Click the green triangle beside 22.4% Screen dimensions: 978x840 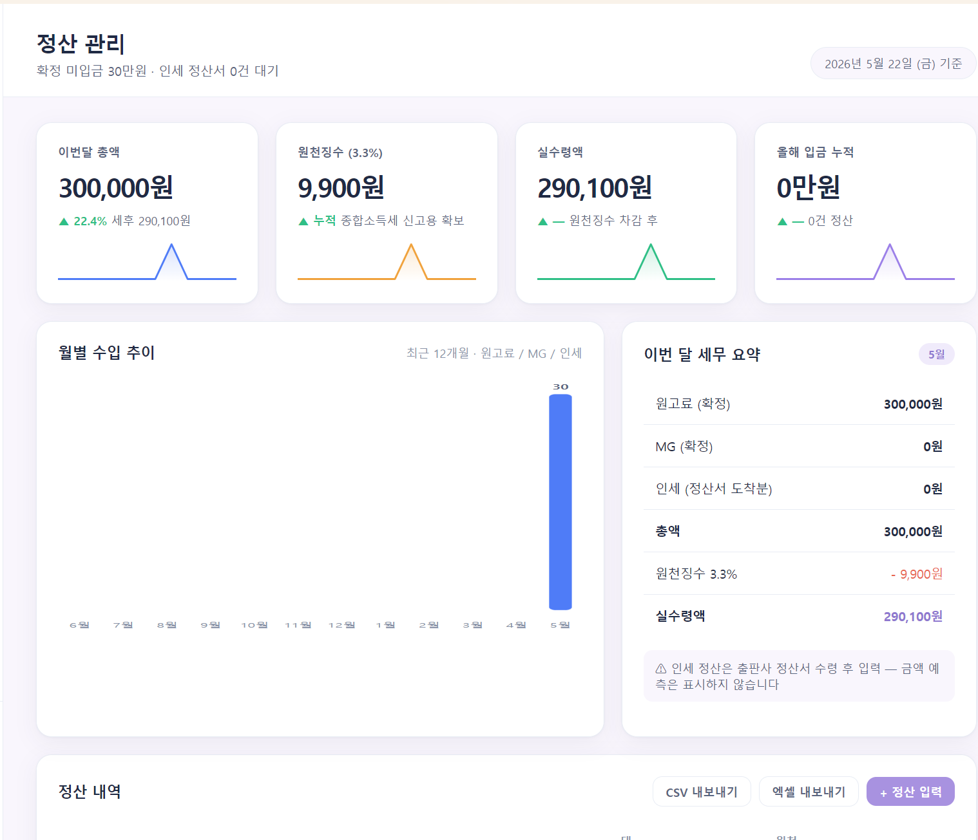[64, 221]
